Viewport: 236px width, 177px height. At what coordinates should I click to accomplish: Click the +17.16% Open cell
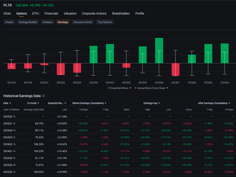point(124,165)
